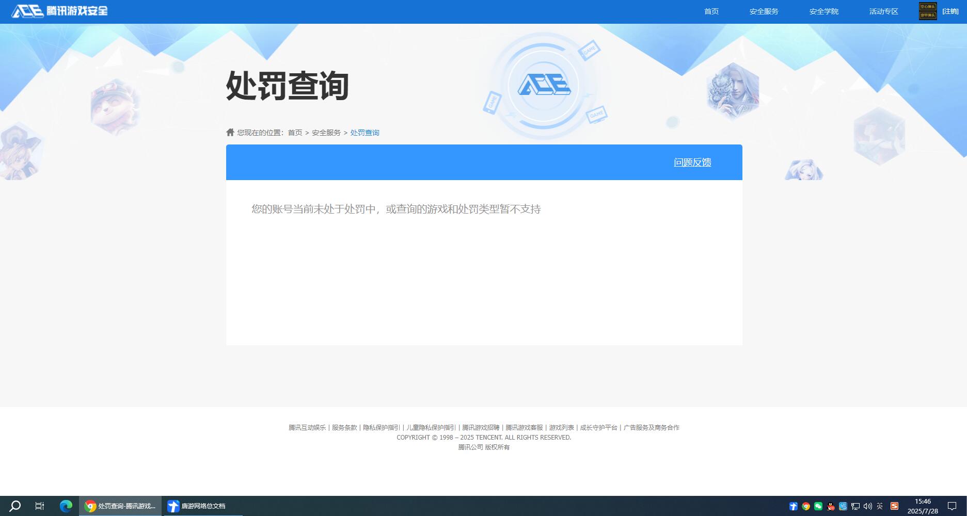The image size is (967, 516).
Task: Open footer link 服务条款
Action: coord(344,427)
